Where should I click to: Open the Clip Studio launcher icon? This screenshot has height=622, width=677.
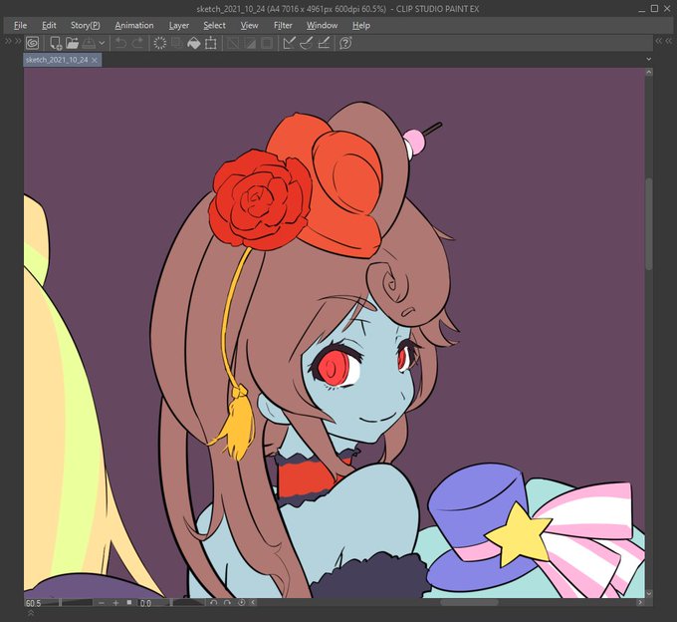click(33, 43)
